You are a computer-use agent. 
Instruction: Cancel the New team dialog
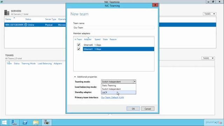148,109
